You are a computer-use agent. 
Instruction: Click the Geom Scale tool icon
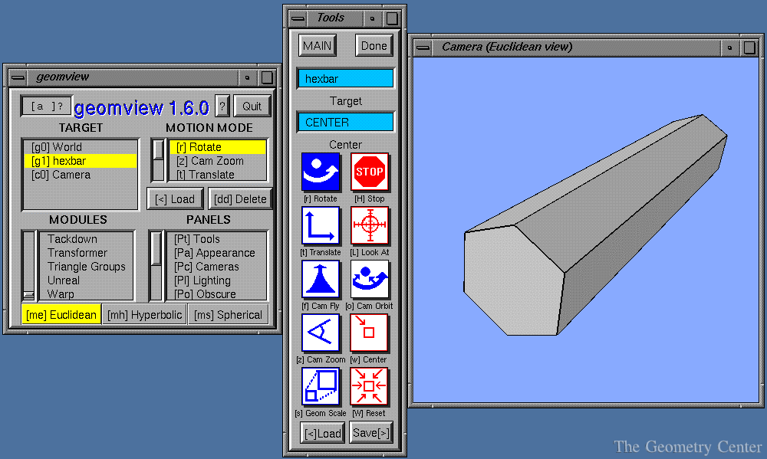[x=321, y=386]
